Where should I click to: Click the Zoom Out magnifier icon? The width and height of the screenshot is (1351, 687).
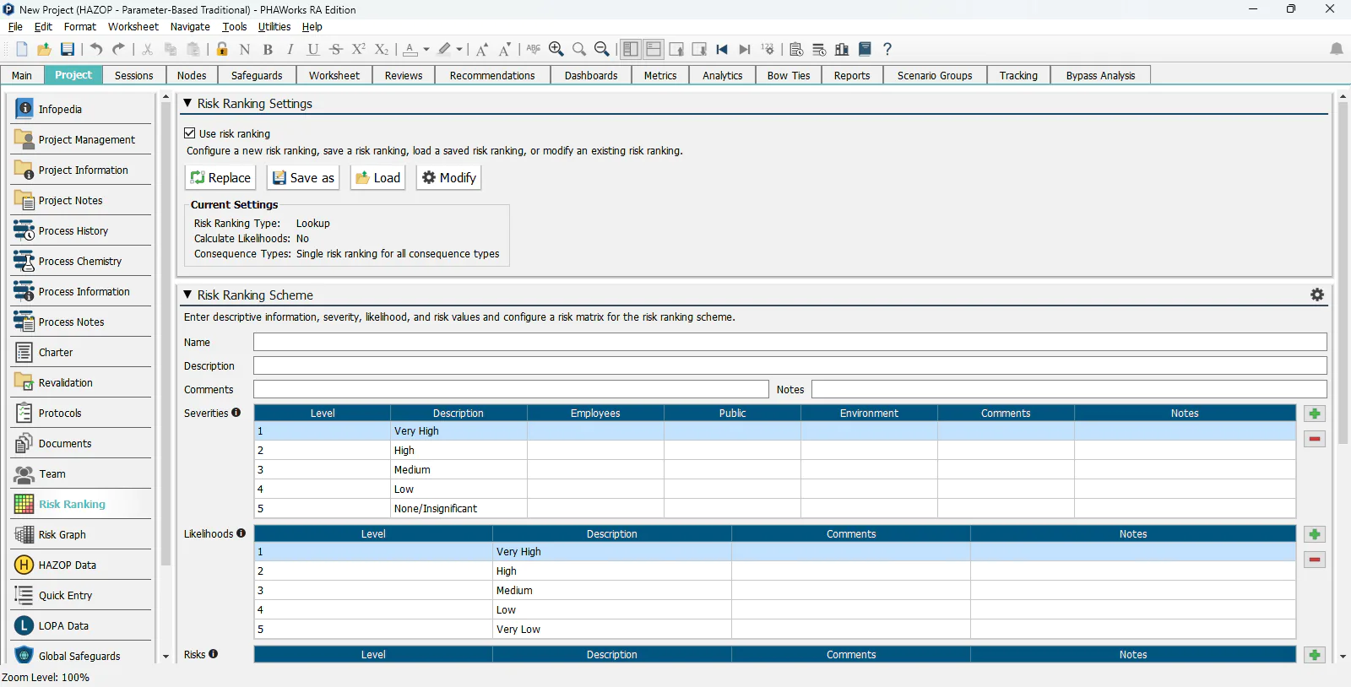point(602,49)
